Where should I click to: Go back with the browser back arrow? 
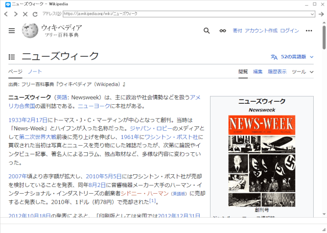pos(6,14)
